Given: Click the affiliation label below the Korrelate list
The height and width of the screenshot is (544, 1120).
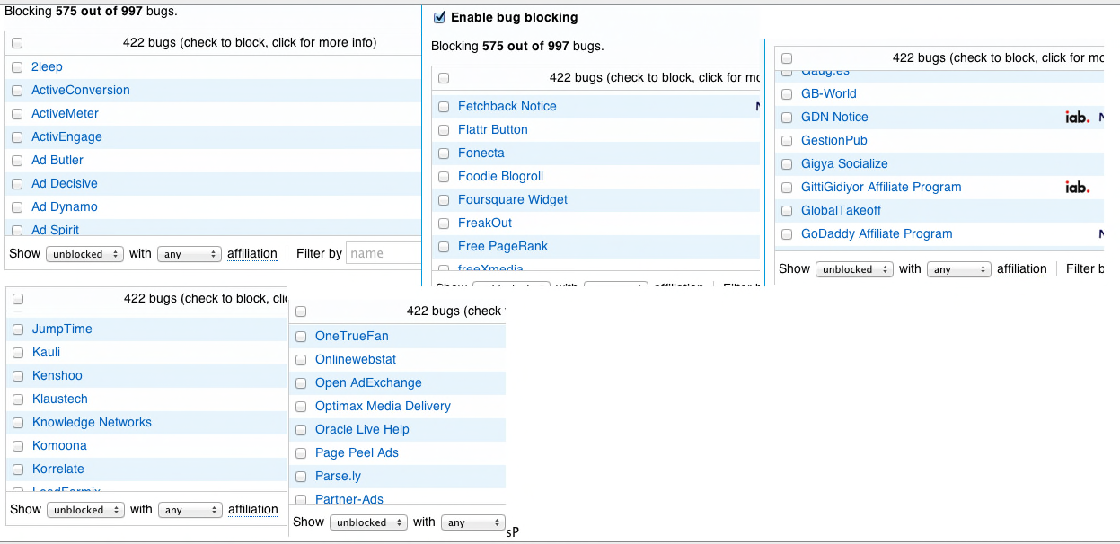Looking at the screenshot, I should click(252, 509).
